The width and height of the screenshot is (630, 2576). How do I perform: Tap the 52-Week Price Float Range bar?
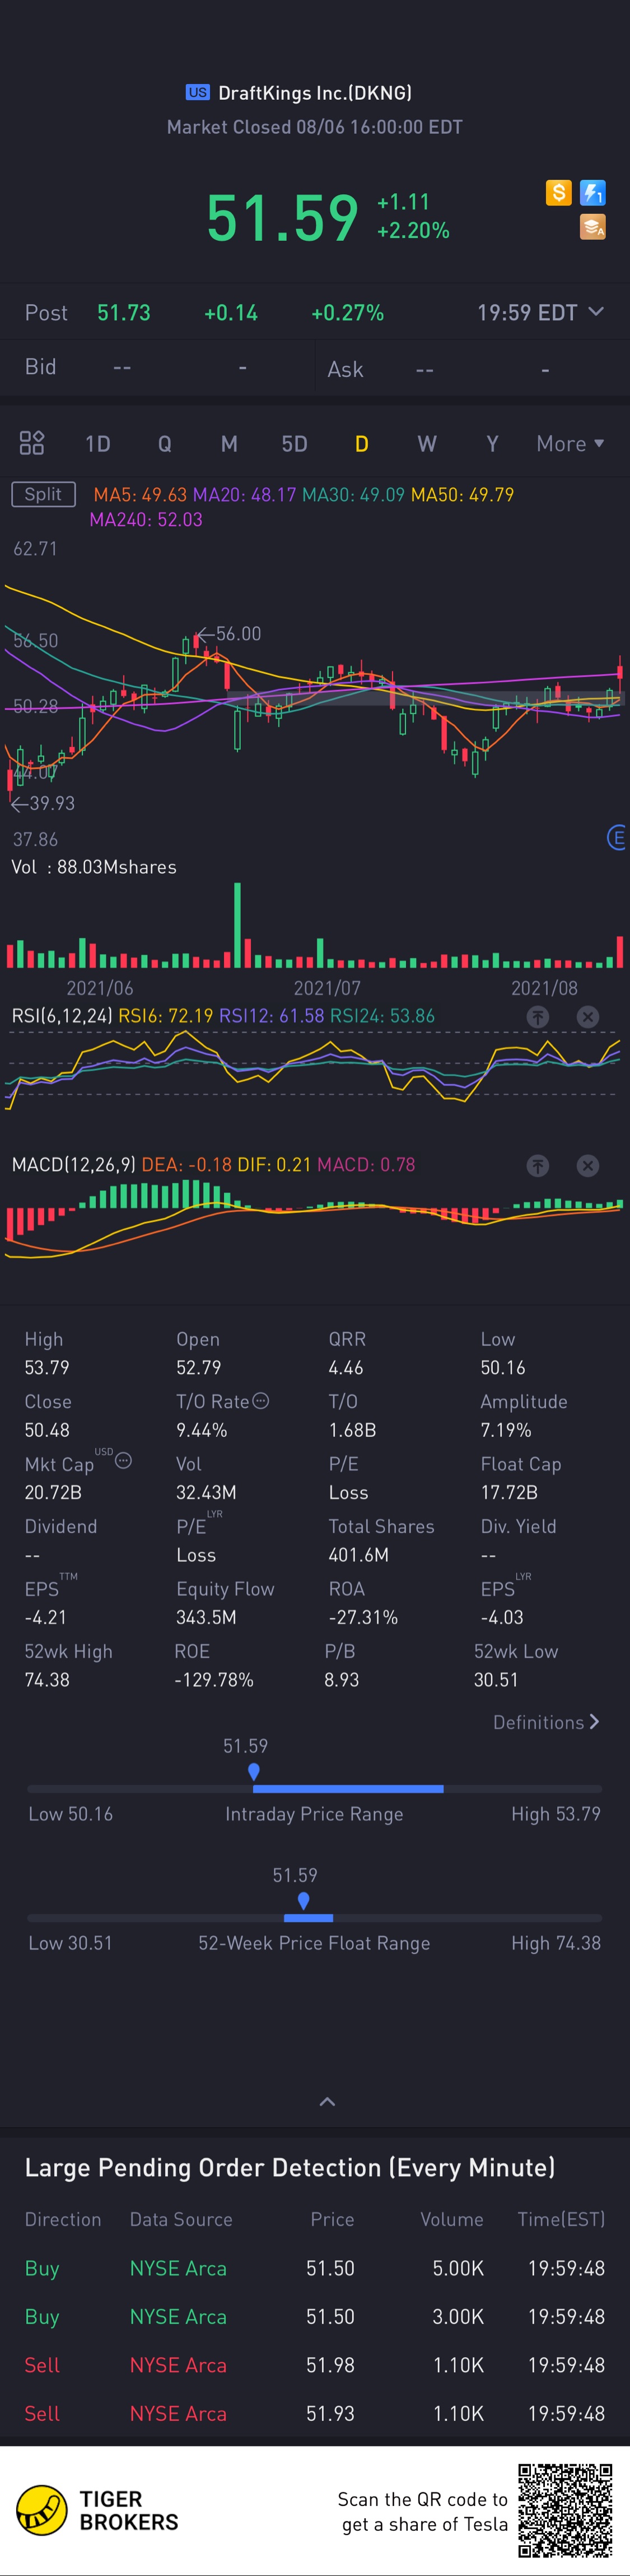[x=315, y=1917]
